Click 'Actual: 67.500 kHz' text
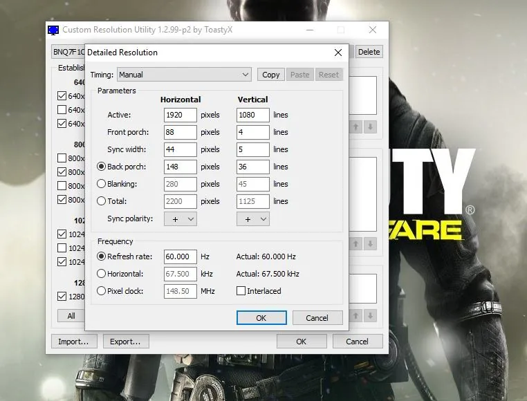 268,274
